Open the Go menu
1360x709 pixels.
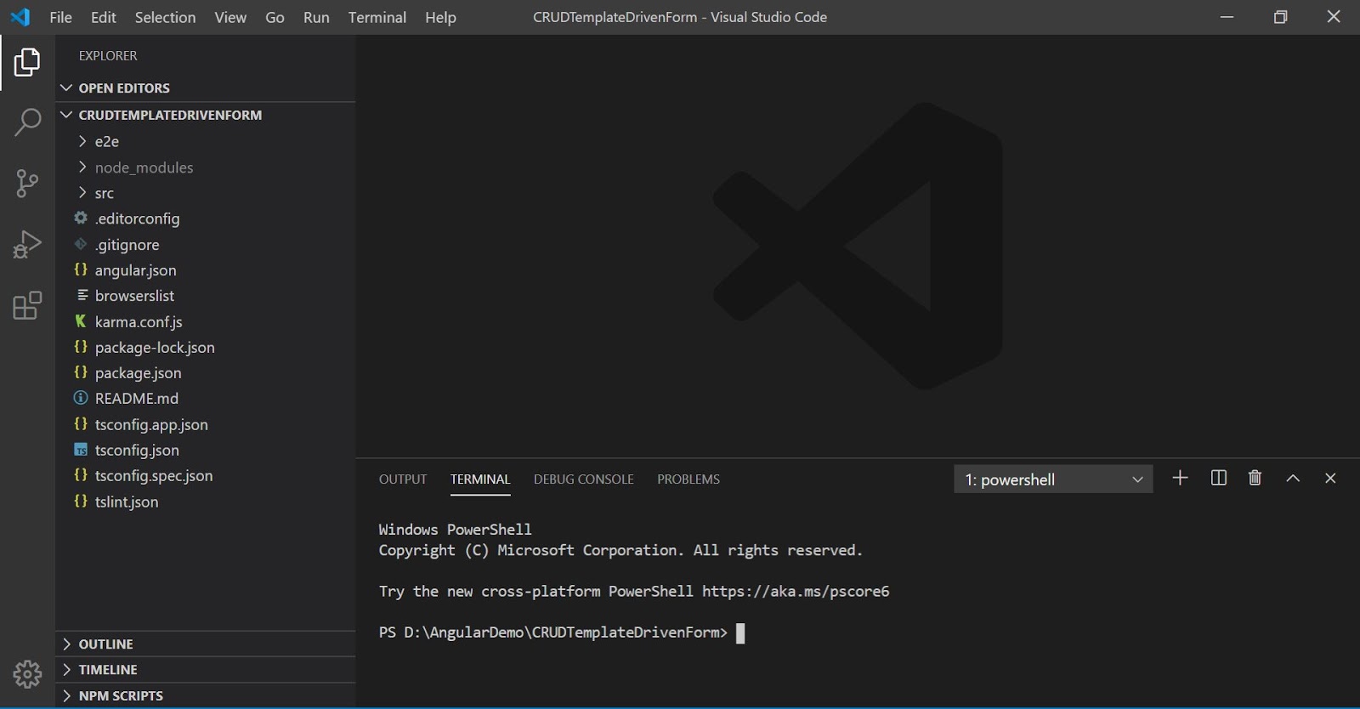click(275, 17)
